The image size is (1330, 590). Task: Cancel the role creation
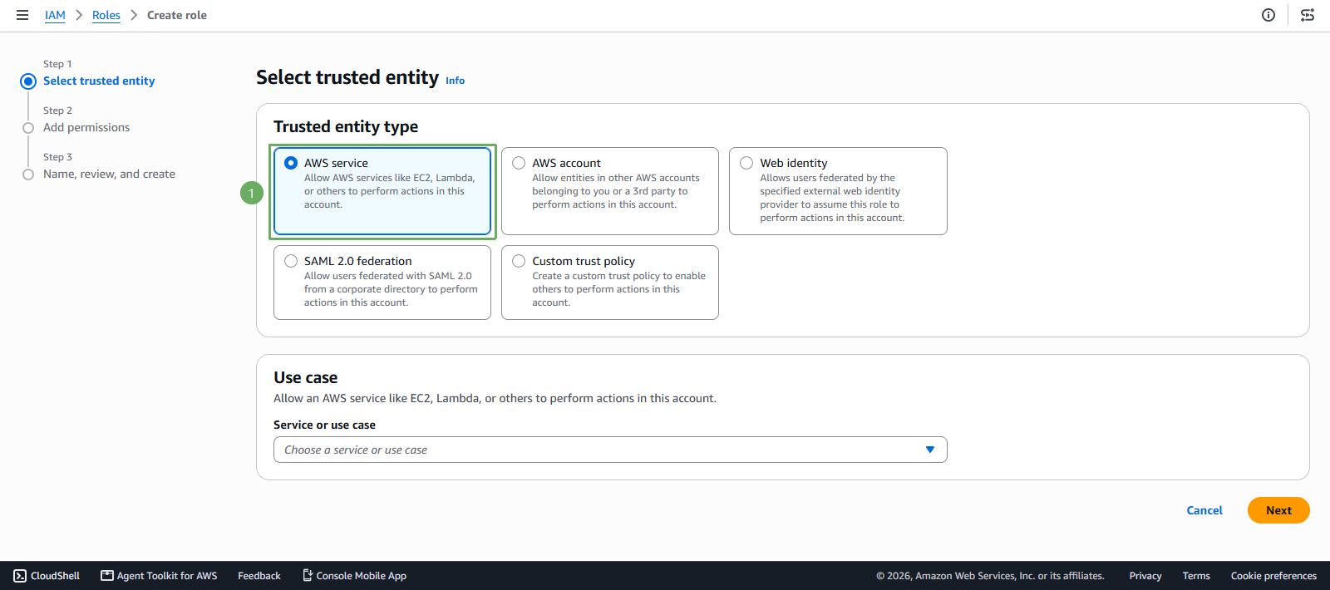(x=1204, y=510)
